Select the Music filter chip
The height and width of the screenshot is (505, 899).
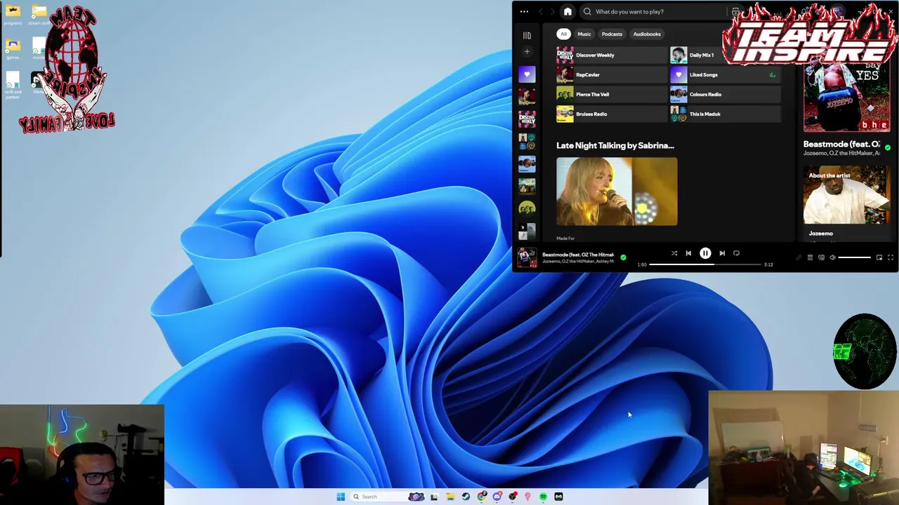click(x=584, y=34)
